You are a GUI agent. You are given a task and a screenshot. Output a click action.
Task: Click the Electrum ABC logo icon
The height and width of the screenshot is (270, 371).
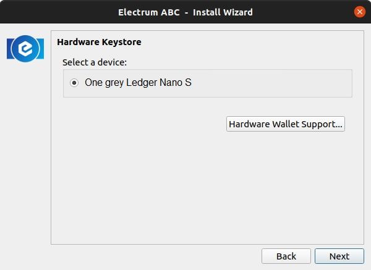click(x=25, y=48)
